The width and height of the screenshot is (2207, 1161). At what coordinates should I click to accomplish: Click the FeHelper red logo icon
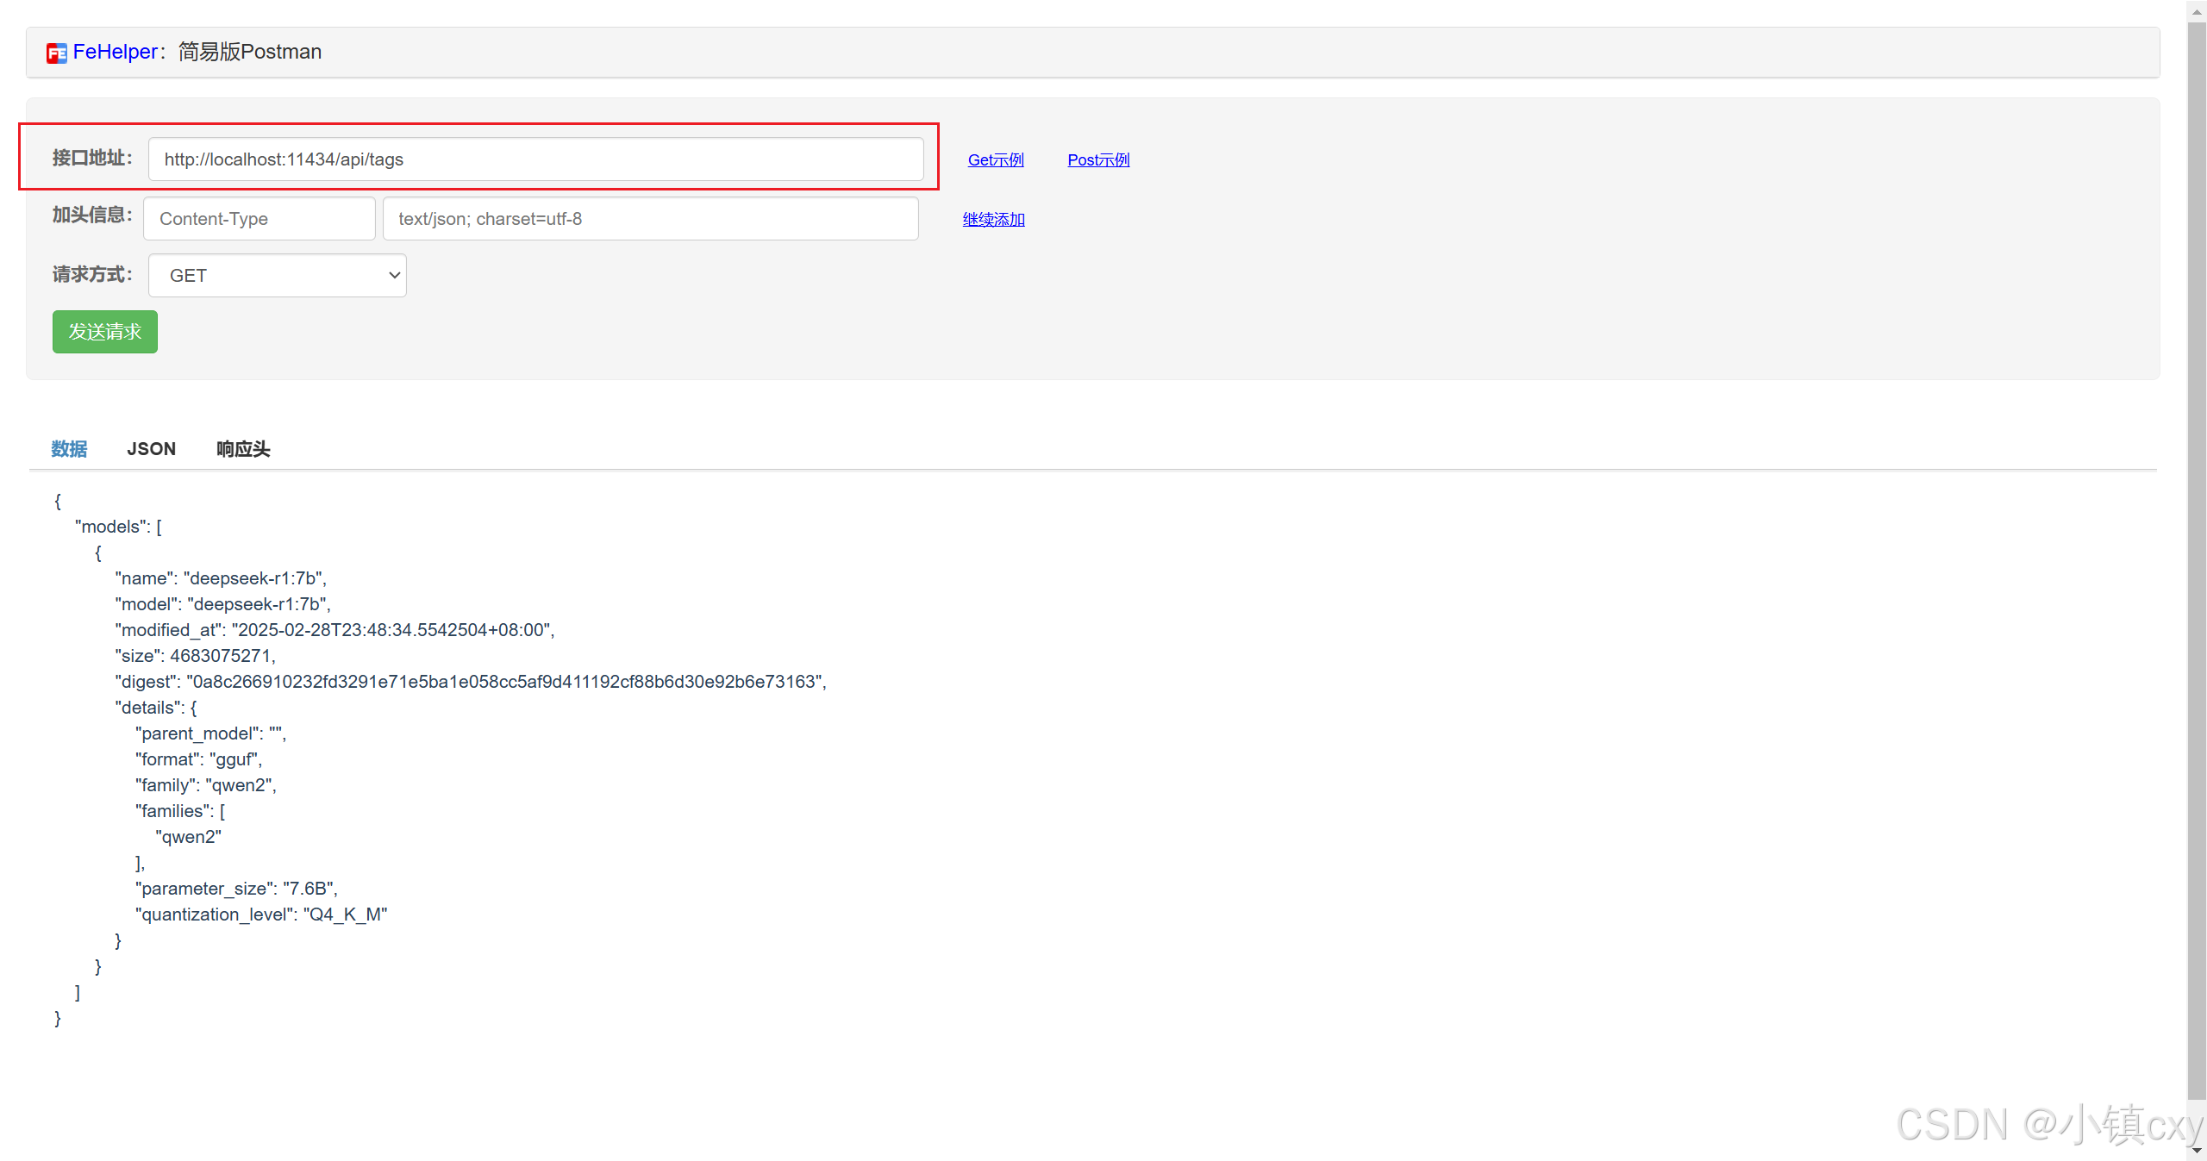coord(57,53)
